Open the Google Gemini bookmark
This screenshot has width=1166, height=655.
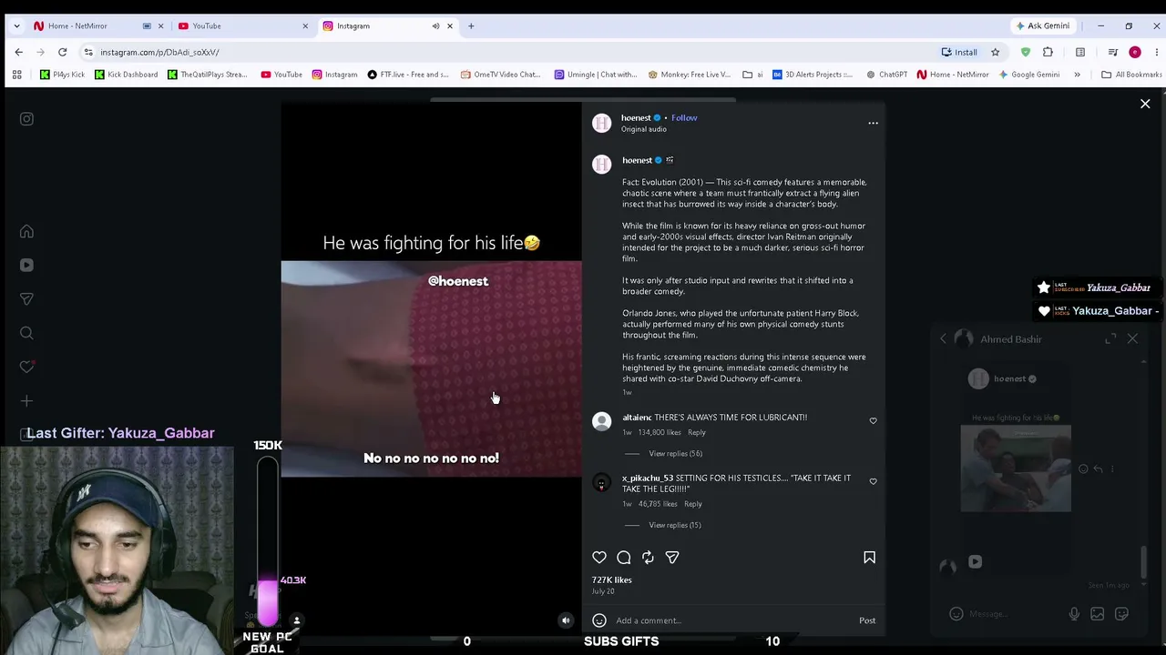pyautogui.click(x=1028, y=75)
